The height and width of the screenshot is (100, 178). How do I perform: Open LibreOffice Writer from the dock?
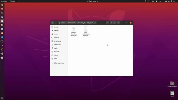(x=2, y=29)
